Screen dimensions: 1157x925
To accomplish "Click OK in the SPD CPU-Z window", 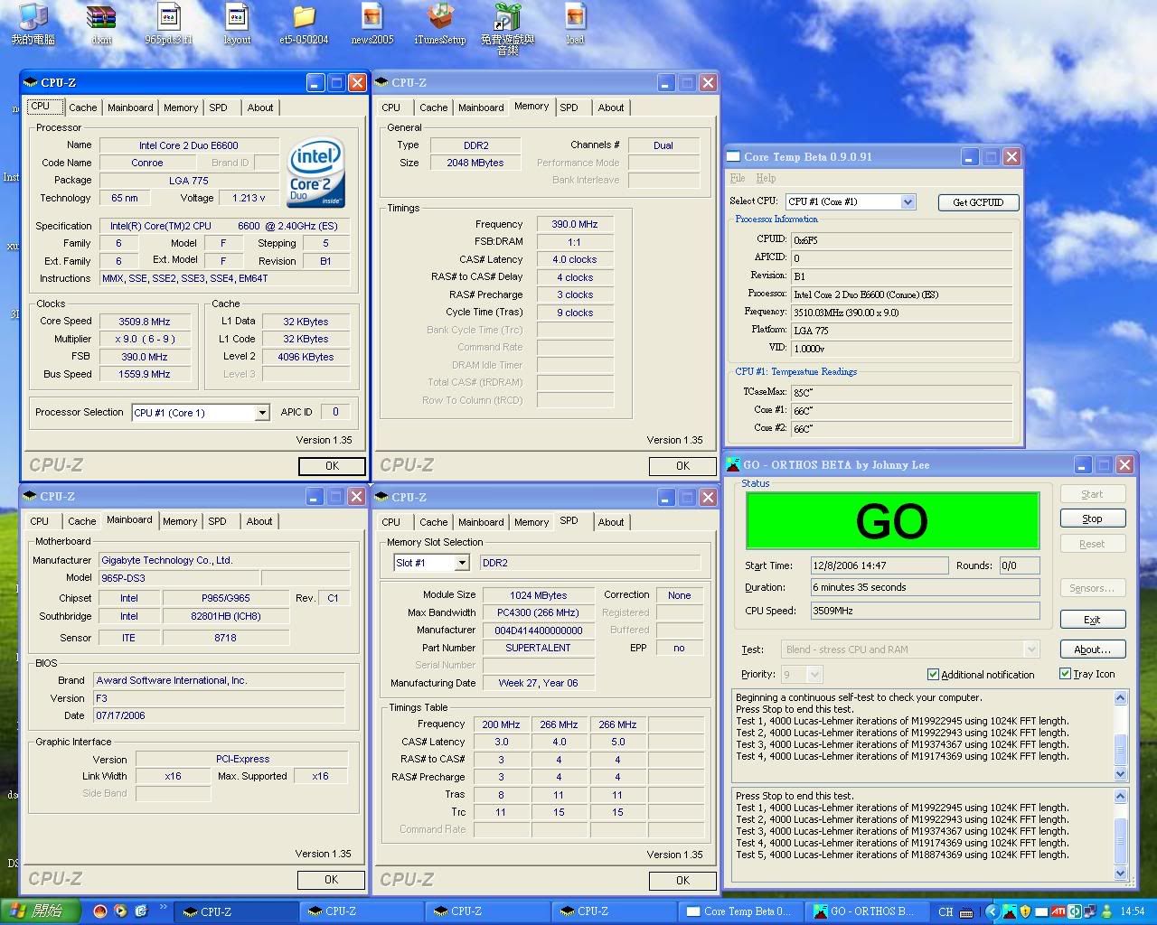I will click(x=682, y=880).
